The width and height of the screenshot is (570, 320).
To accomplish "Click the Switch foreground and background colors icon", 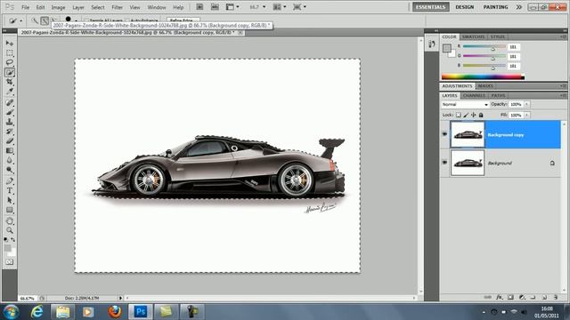I will pyautogui.click(x=13, y=240).
